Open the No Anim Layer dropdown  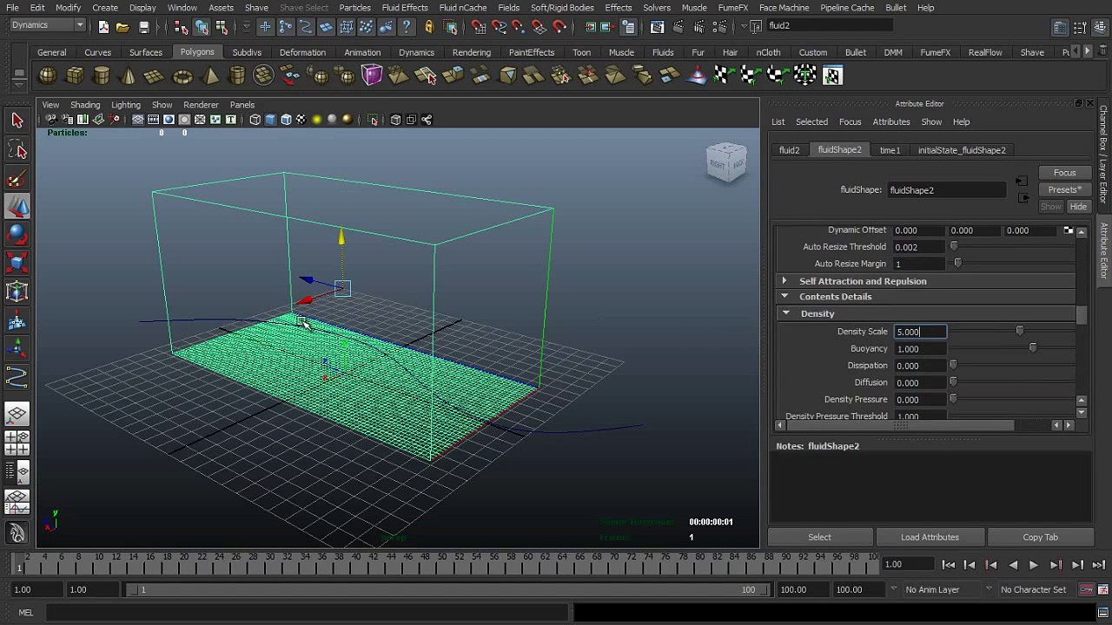pos(941,589)
